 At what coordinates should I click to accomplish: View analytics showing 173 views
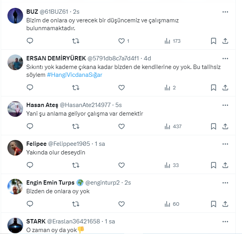point(173,41)
